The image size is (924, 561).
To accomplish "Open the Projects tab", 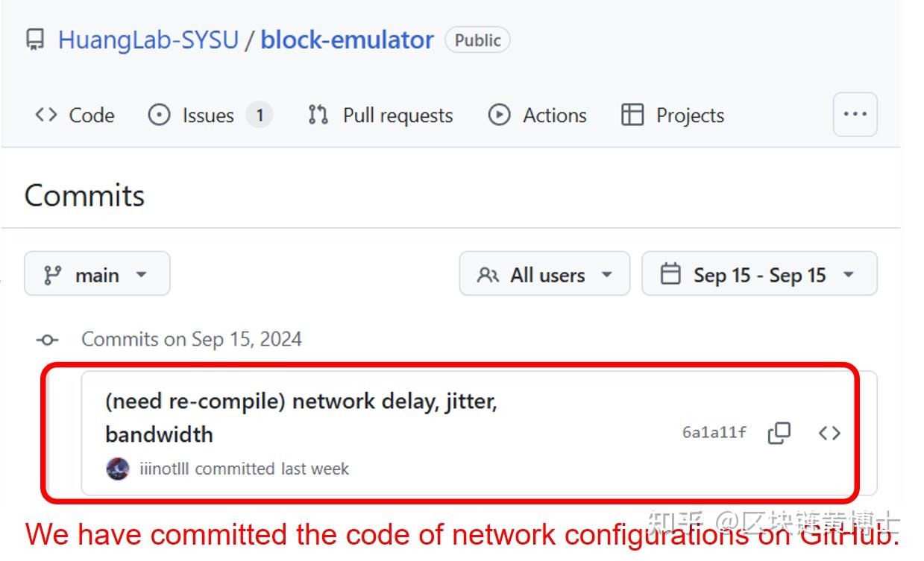I will [673, 115].
